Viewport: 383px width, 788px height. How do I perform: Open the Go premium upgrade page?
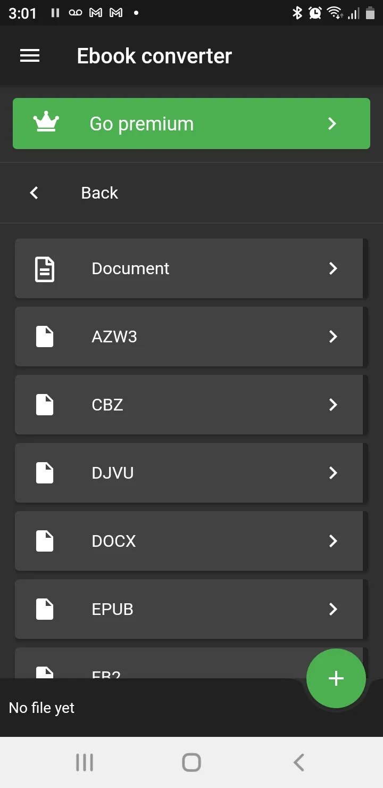coord(191,123)
